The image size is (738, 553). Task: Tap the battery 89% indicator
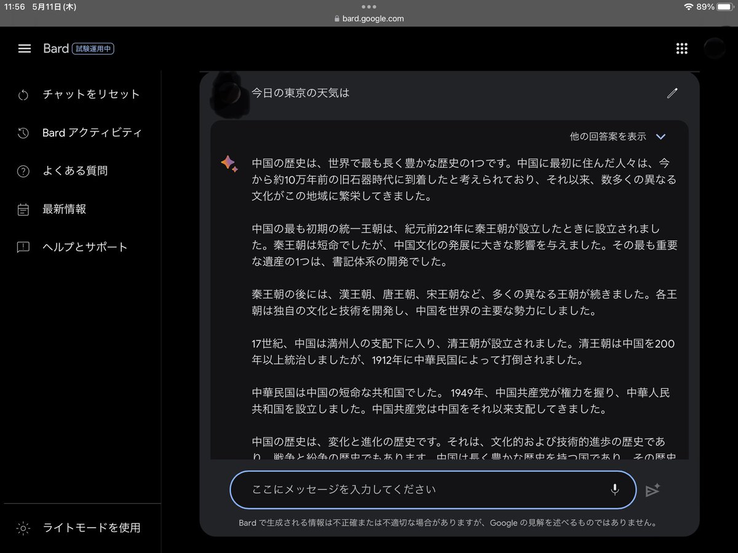pos(715,7)
